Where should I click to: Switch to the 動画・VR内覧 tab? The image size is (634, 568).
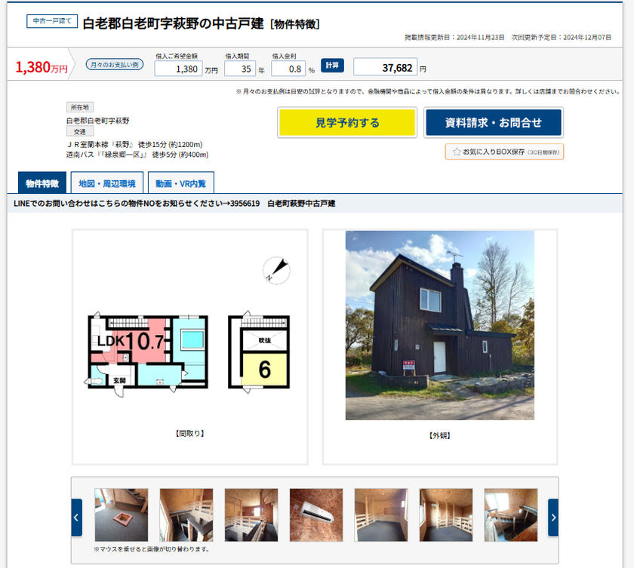(180, 183)
